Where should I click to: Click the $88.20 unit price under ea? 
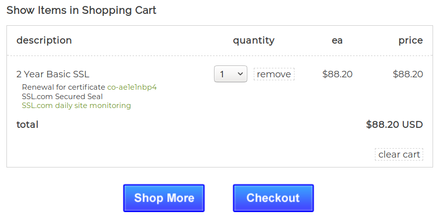coord(337,74)
